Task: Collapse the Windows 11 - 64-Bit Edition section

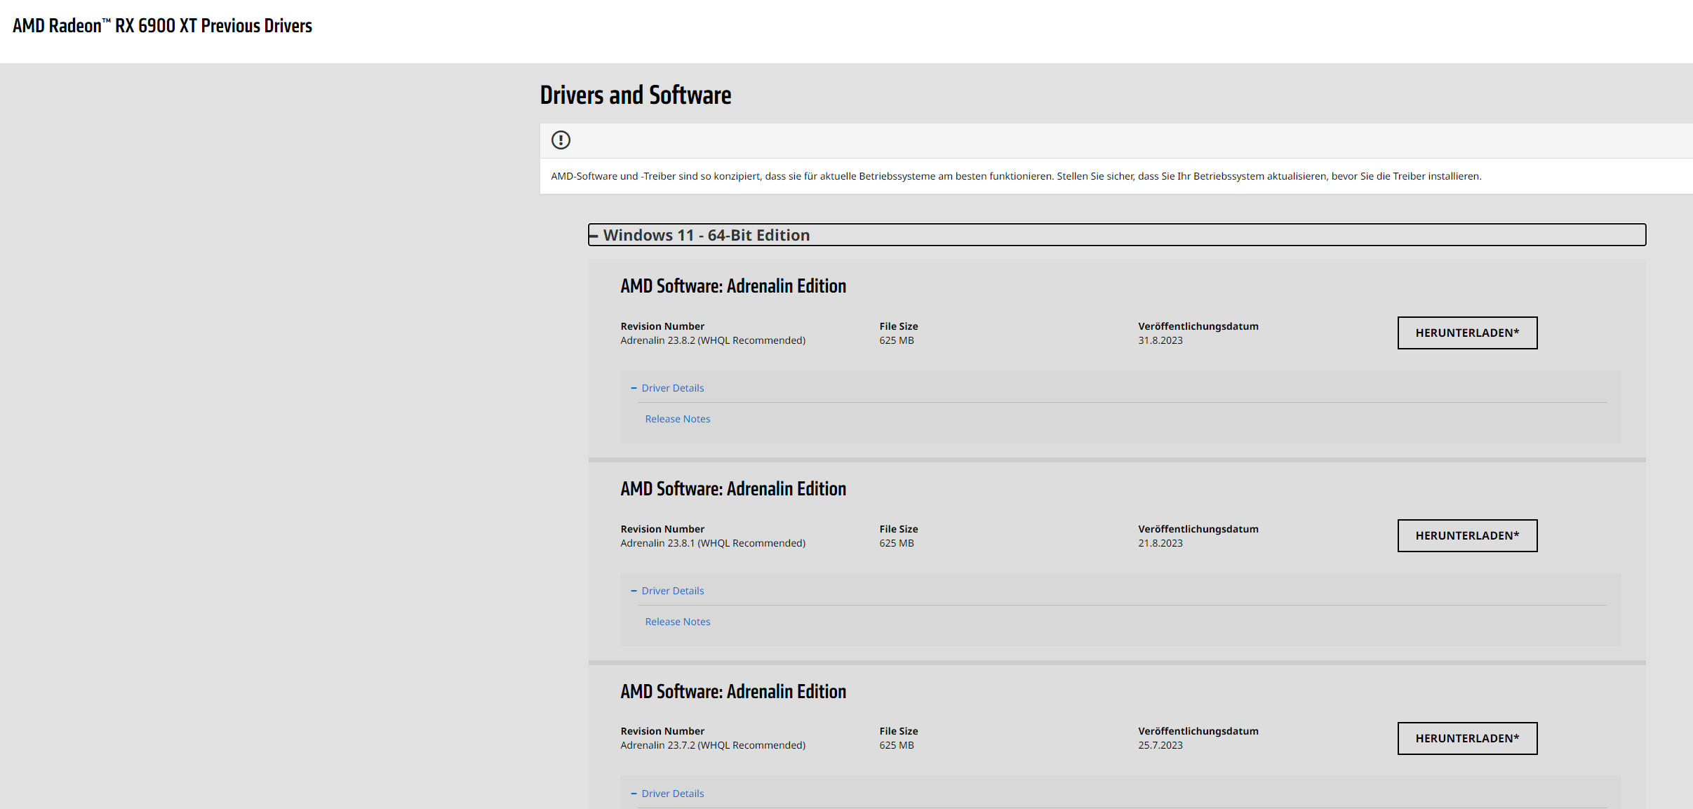Action: pos(705,235)
